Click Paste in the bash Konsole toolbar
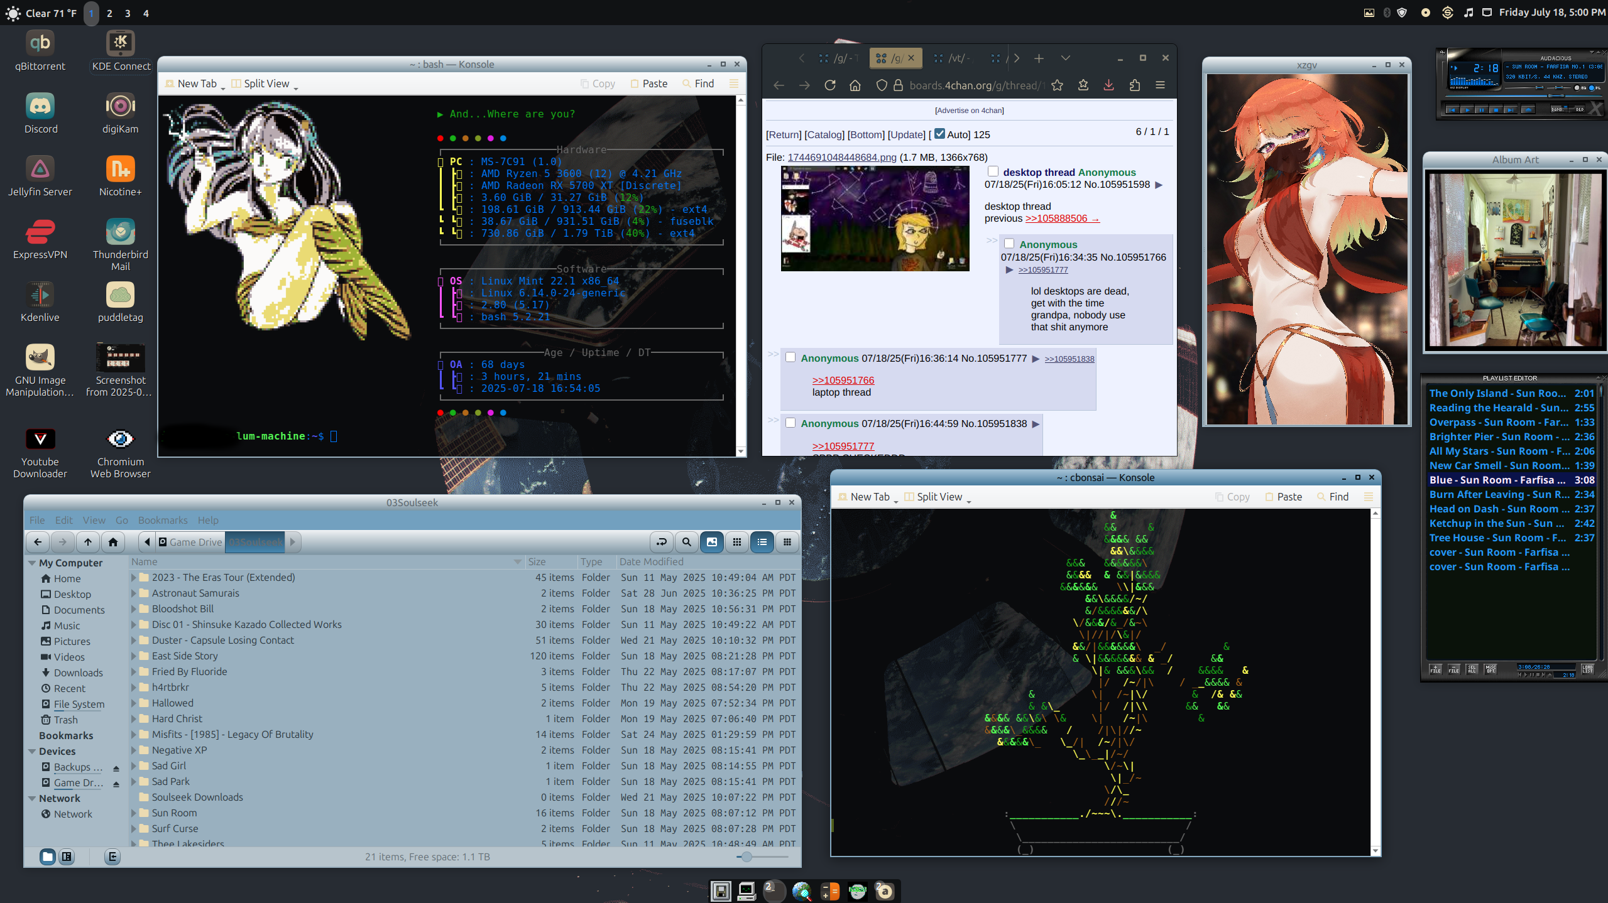Viewport: 1608px width, 903px height. [x=649, y=84]
